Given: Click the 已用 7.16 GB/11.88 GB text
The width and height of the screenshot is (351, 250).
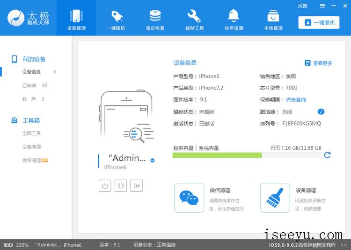Looking at the screenshot, I should coord(296,148).
